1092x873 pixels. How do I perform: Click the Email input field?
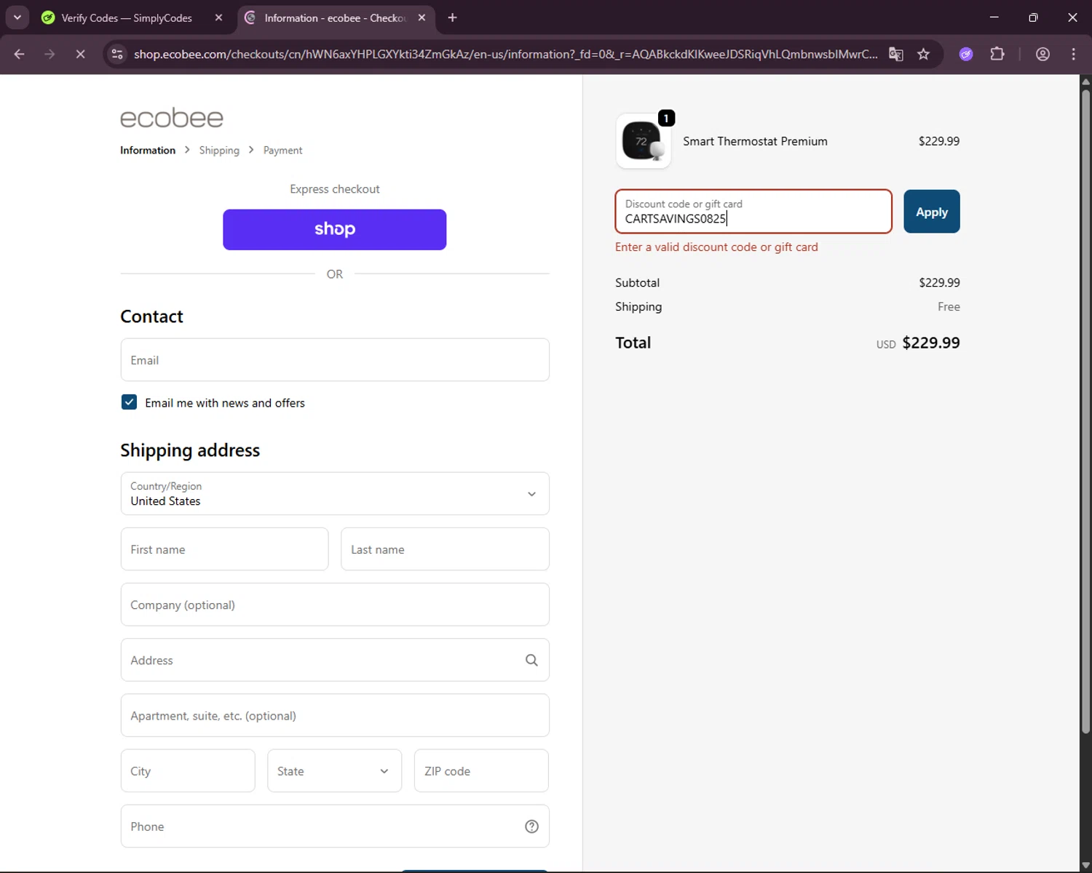(335, 360)
